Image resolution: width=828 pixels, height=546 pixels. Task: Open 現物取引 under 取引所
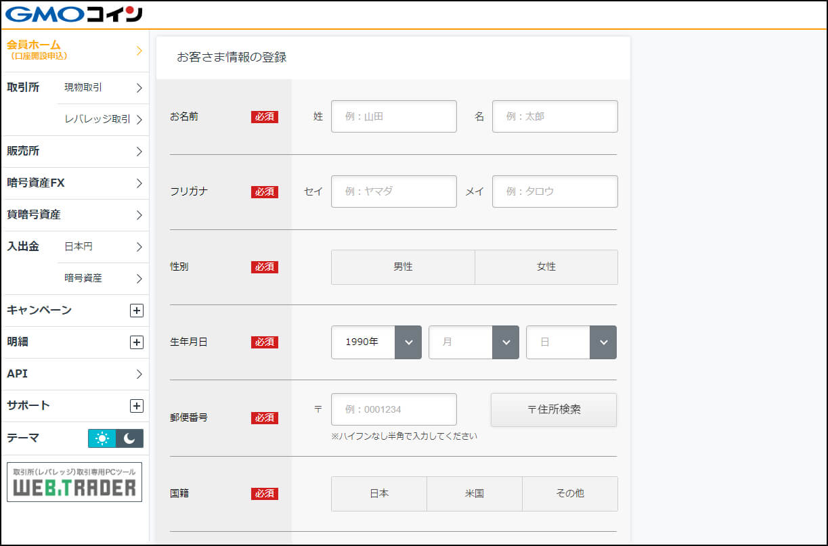click(x=103, y=87)
